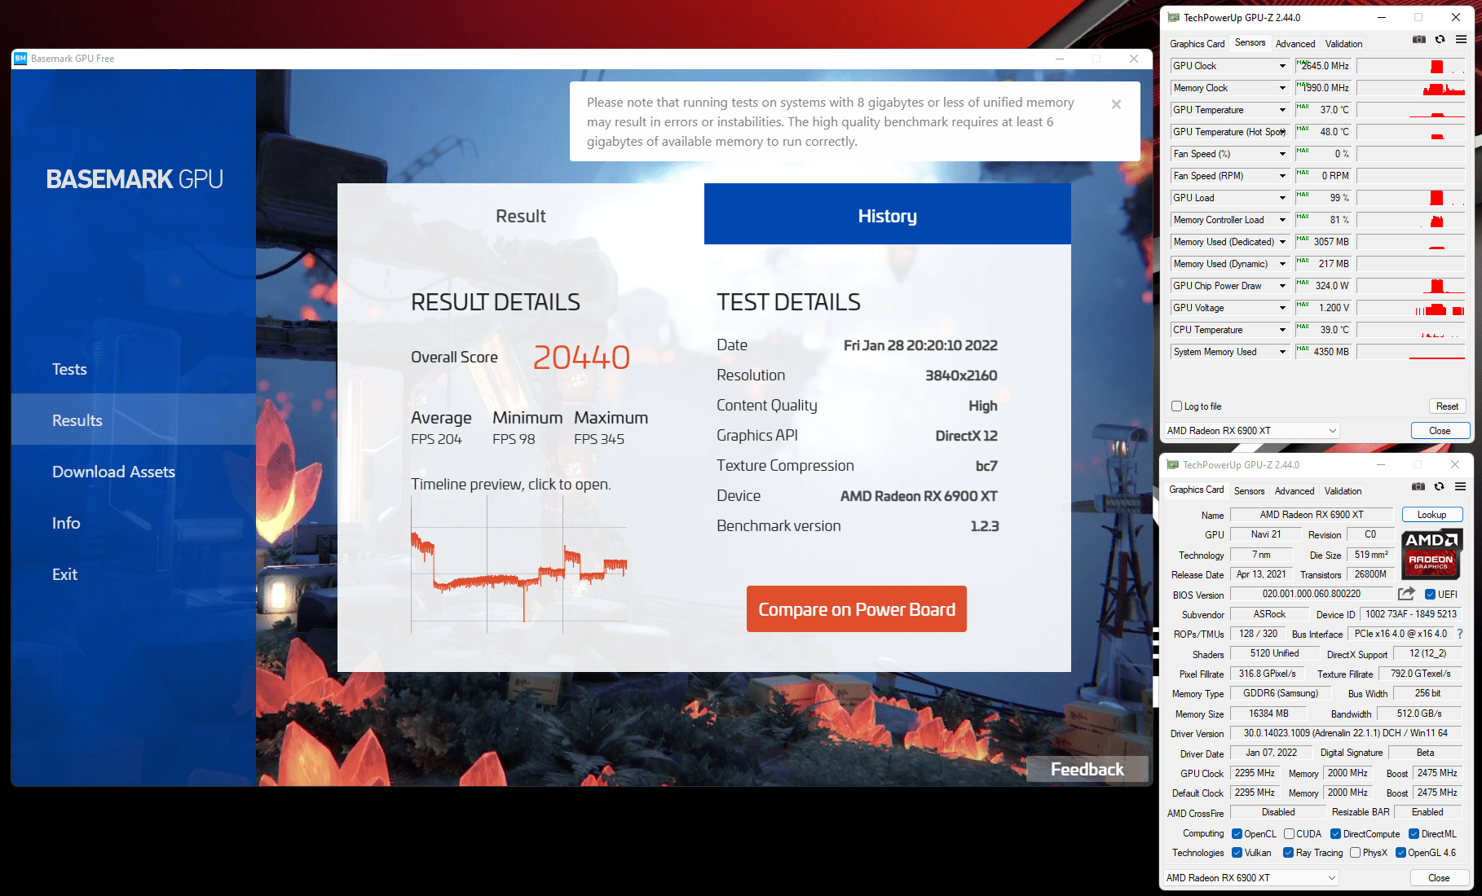Click refresh icon in GPU-Z Graphics Card window
This screenshot has height=896, width=1482.
[1440, 486]
